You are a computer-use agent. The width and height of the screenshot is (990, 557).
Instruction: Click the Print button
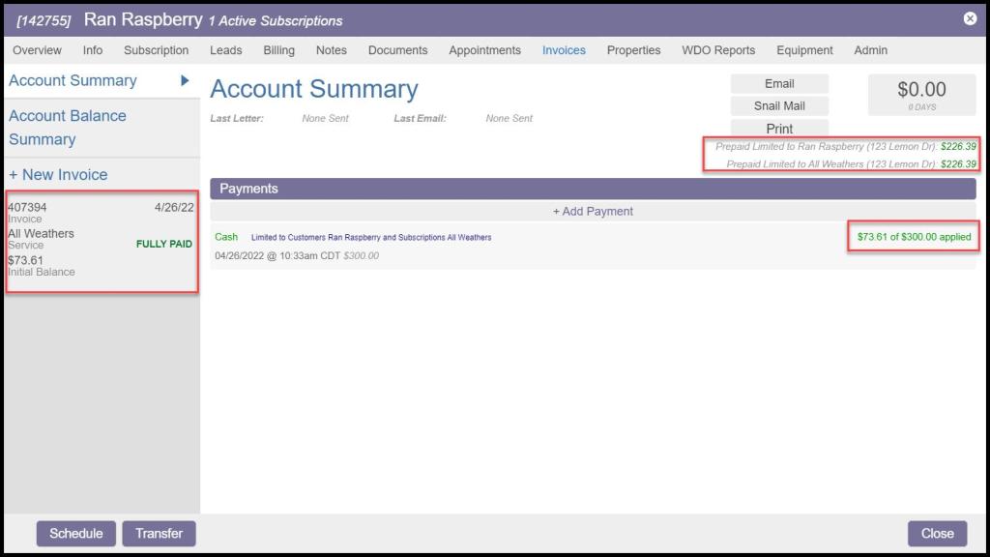779,129
